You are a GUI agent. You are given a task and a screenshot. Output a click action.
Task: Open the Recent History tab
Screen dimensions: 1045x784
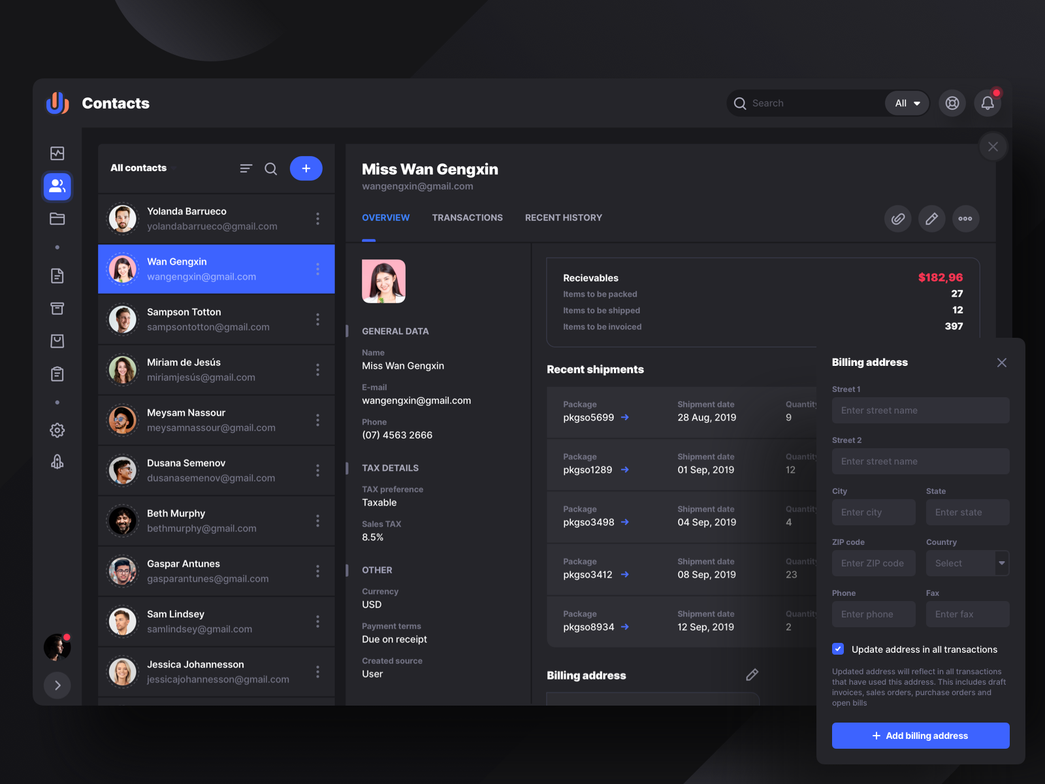tap(563, 218)
